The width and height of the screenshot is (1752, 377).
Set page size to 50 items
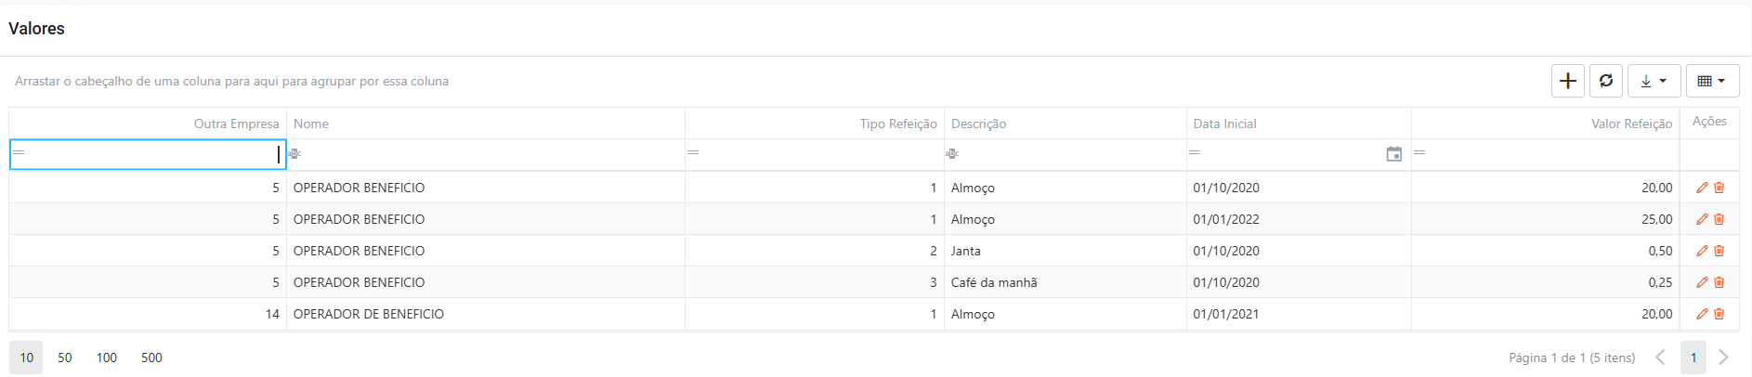click(65, 357)
